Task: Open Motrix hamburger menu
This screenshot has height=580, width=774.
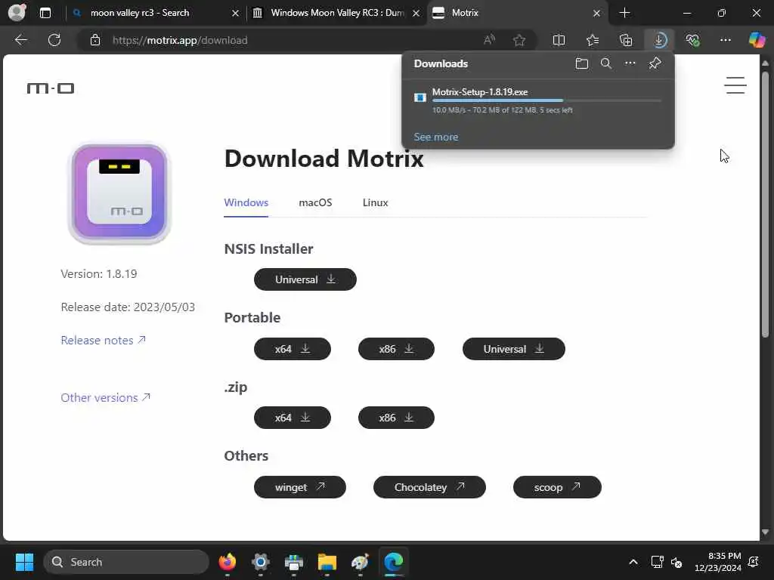Action: point(735,85)
